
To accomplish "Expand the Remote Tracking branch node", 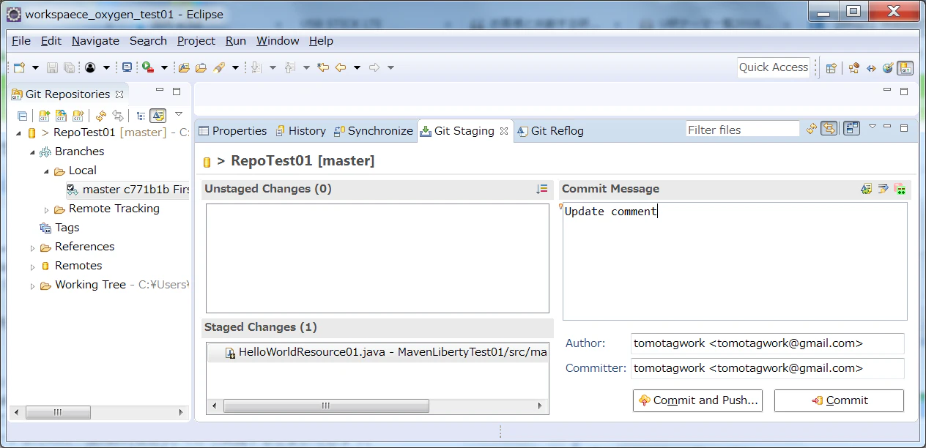I will [46, 209].
